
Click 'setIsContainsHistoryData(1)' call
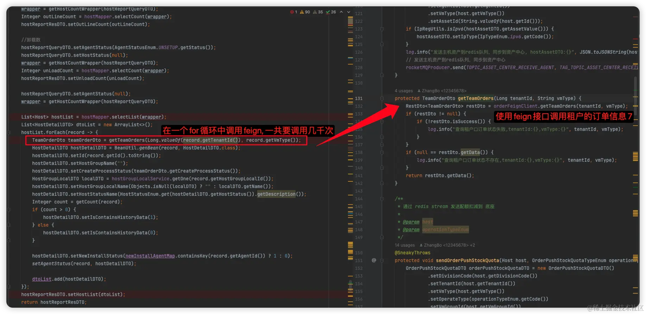coord(118,218)
